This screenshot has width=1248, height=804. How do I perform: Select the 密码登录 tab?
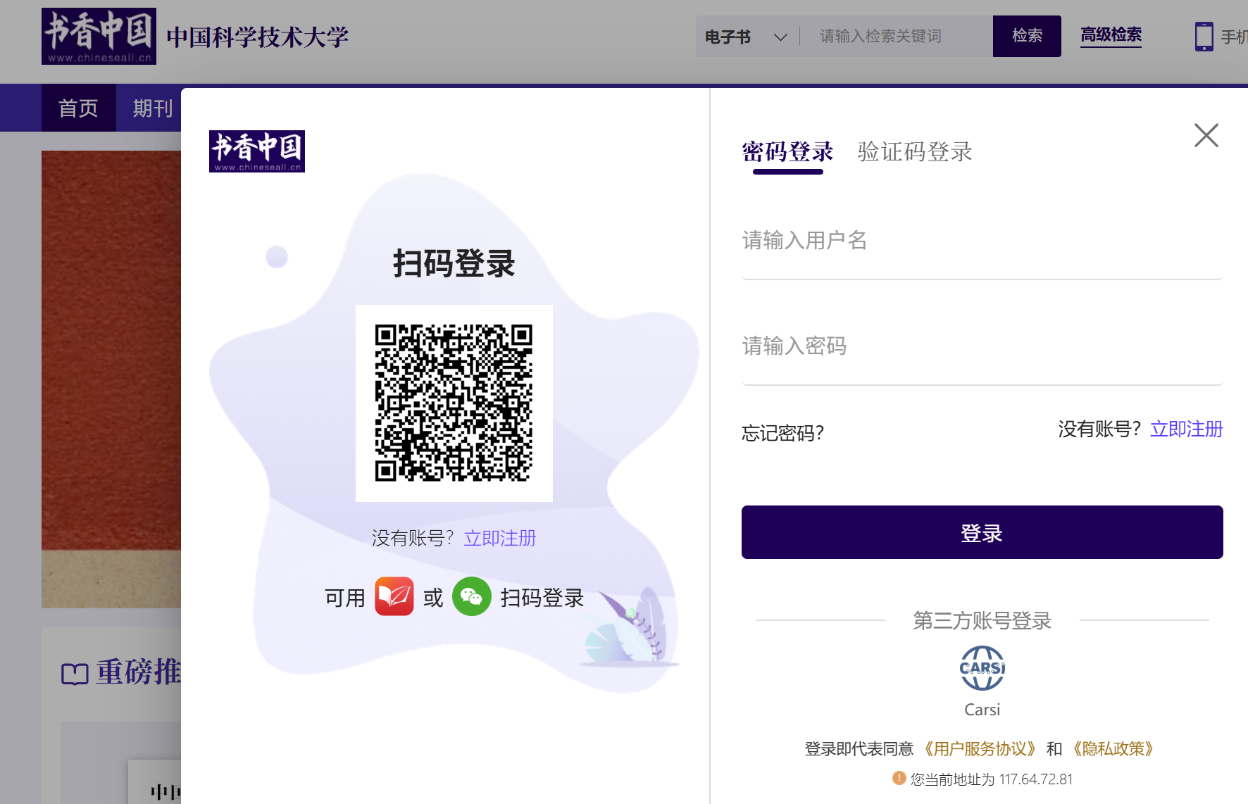[787, 151]
